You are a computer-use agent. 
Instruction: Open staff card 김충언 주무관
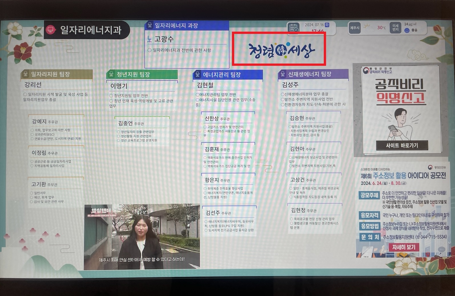click(142, 131)
